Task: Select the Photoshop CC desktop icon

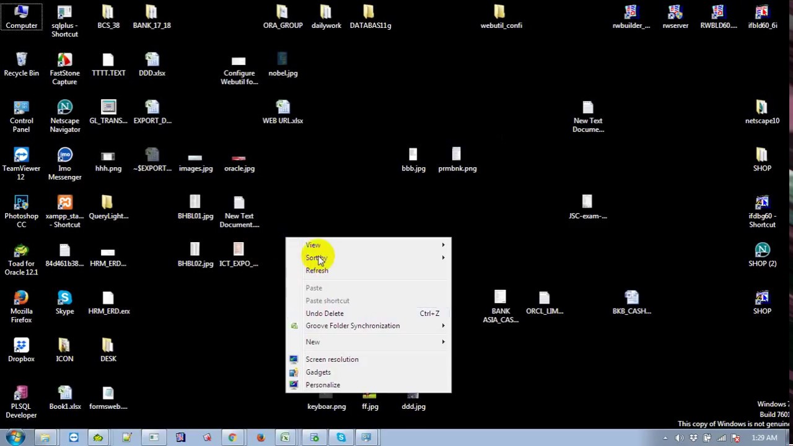Action: coord(22,212)
